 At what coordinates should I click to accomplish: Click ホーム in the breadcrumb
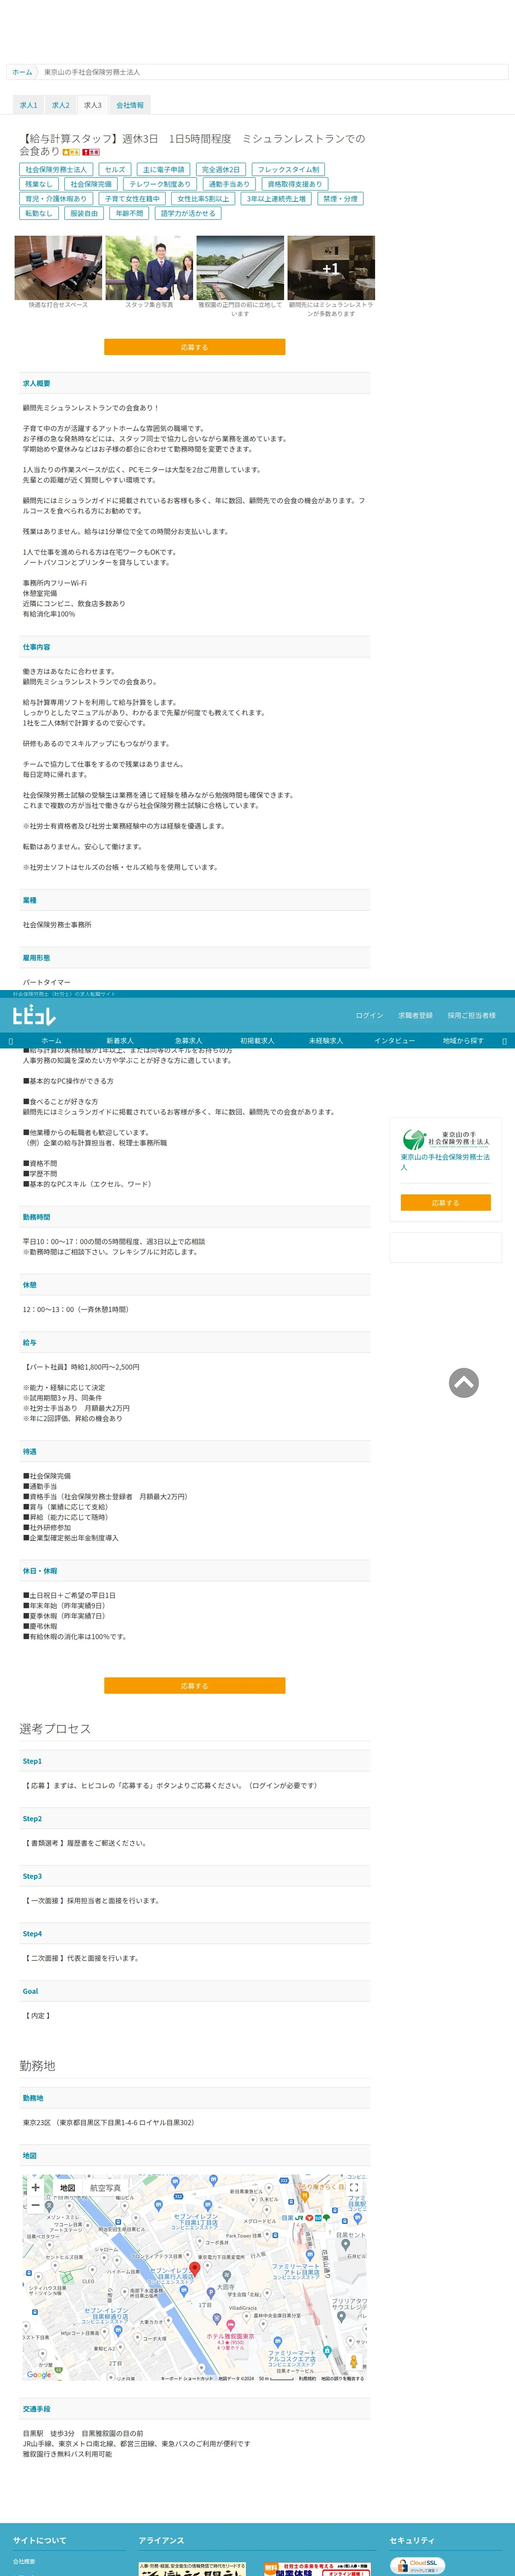point(22,72)
